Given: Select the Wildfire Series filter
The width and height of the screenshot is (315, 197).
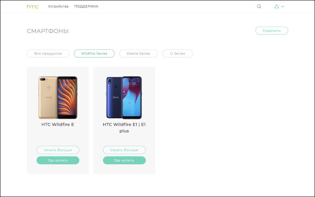Looking at the screenshot, I should pos(94,54).
